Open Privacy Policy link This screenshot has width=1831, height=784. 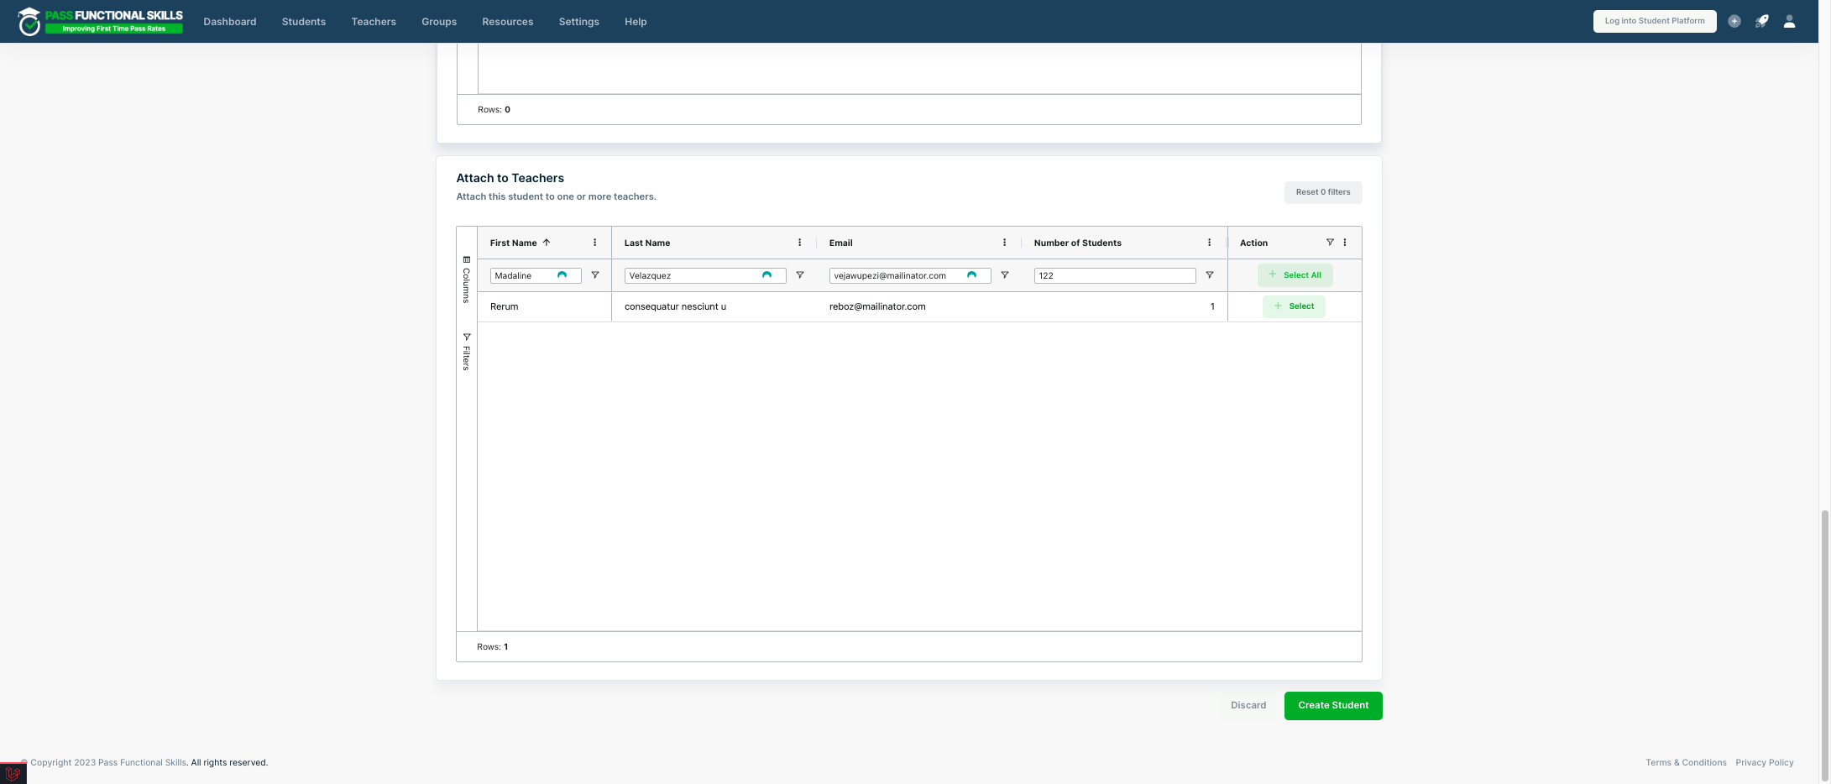pyautogui.click(x=1765, y=763)
